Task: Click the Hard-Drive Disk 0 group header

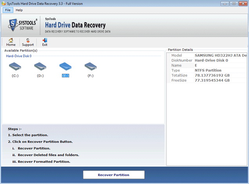Action: point(19,56)
